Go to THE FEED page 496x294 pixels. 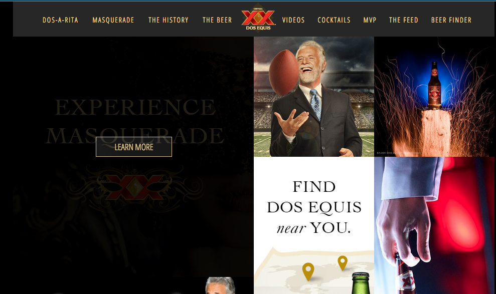[x=404, y=20]
